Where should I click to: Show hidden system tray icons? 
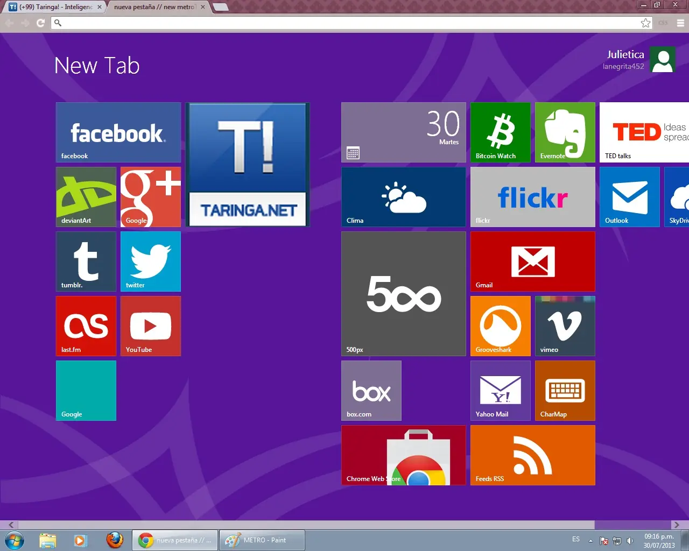pyautogui.click(x=590, y=541)
